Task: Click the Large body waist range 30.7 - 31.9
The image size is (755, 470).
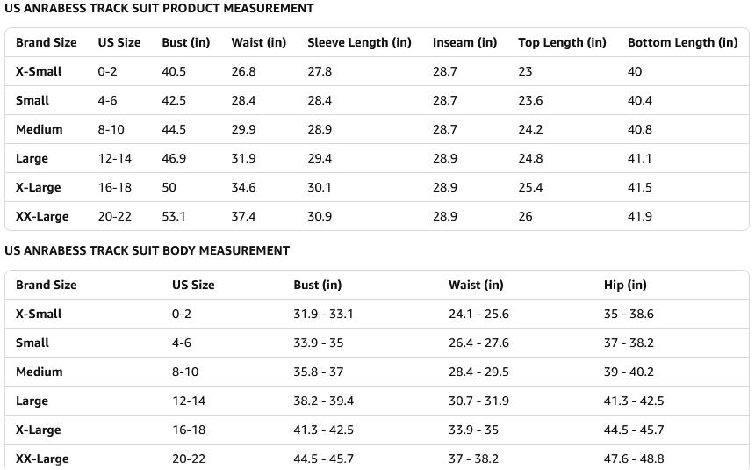Action: (x=478, y=401)
